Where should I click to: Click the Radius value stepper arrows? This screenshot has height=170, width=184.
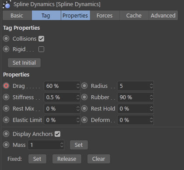tap(151, 86)
